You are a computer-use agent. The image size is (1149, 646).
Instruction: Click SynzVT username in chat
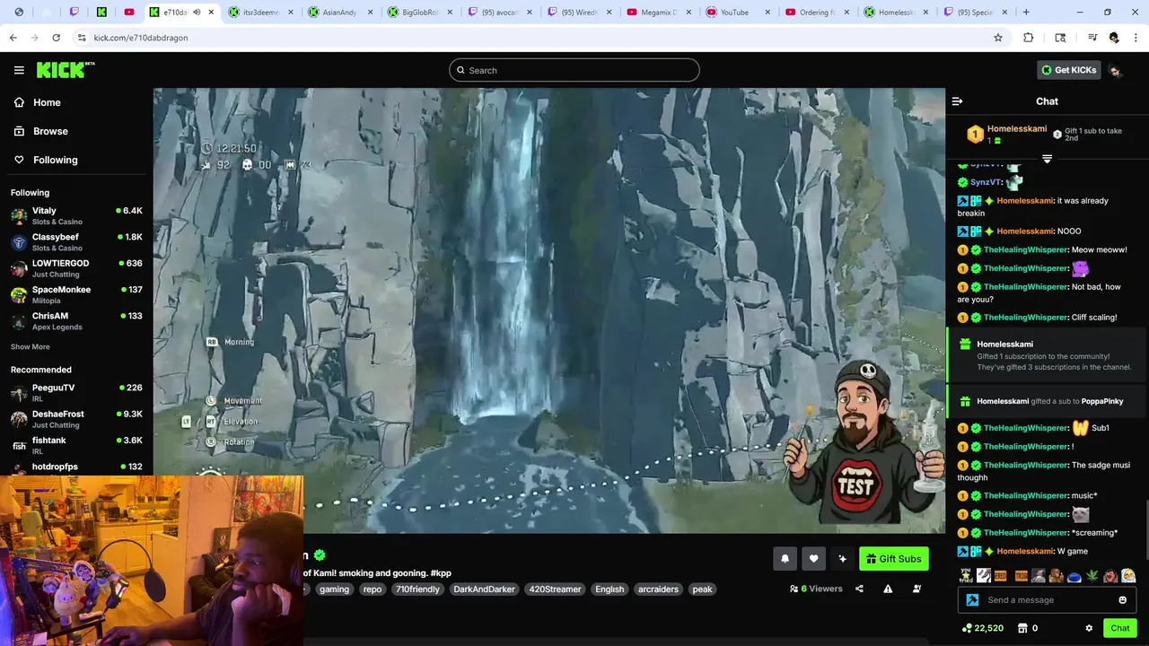[x=986, y=182]
